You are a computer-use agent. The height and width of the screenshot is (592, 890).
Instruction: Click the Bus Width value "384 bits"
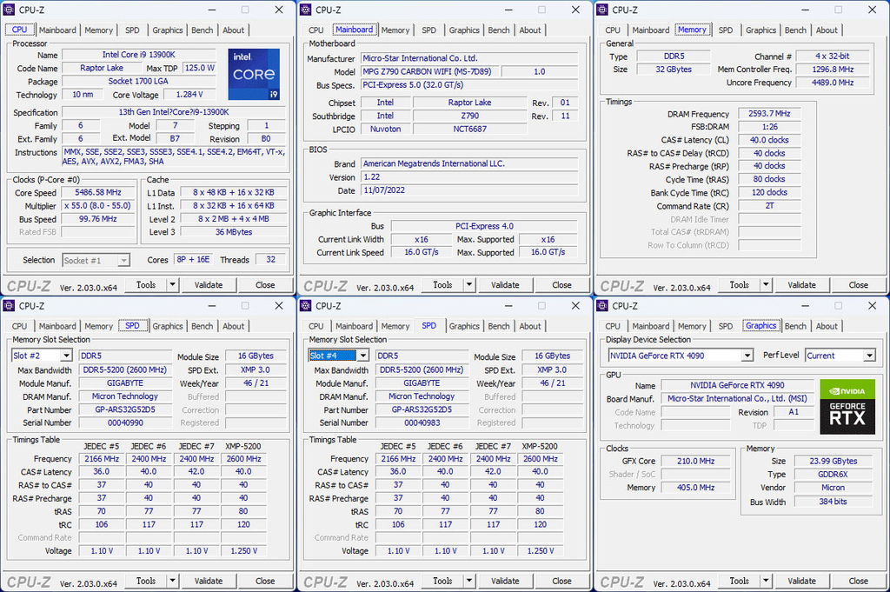834,502
